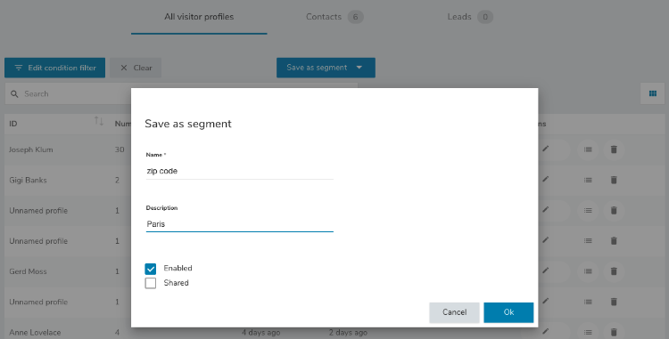This screenshot has width=669, height=339.
Task: Tick the Shared checkbox
Action: (x=151, y=283)
